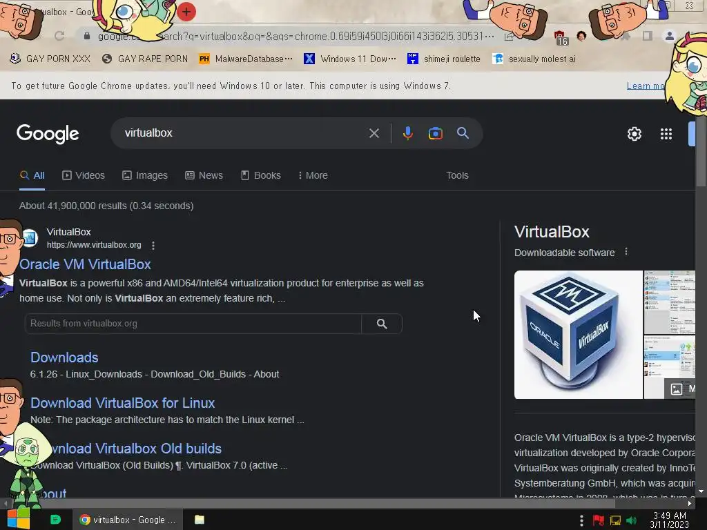707x530 pixels.
Task: Open the volume speaker tray icon
Action: click(x=631, y=520)
